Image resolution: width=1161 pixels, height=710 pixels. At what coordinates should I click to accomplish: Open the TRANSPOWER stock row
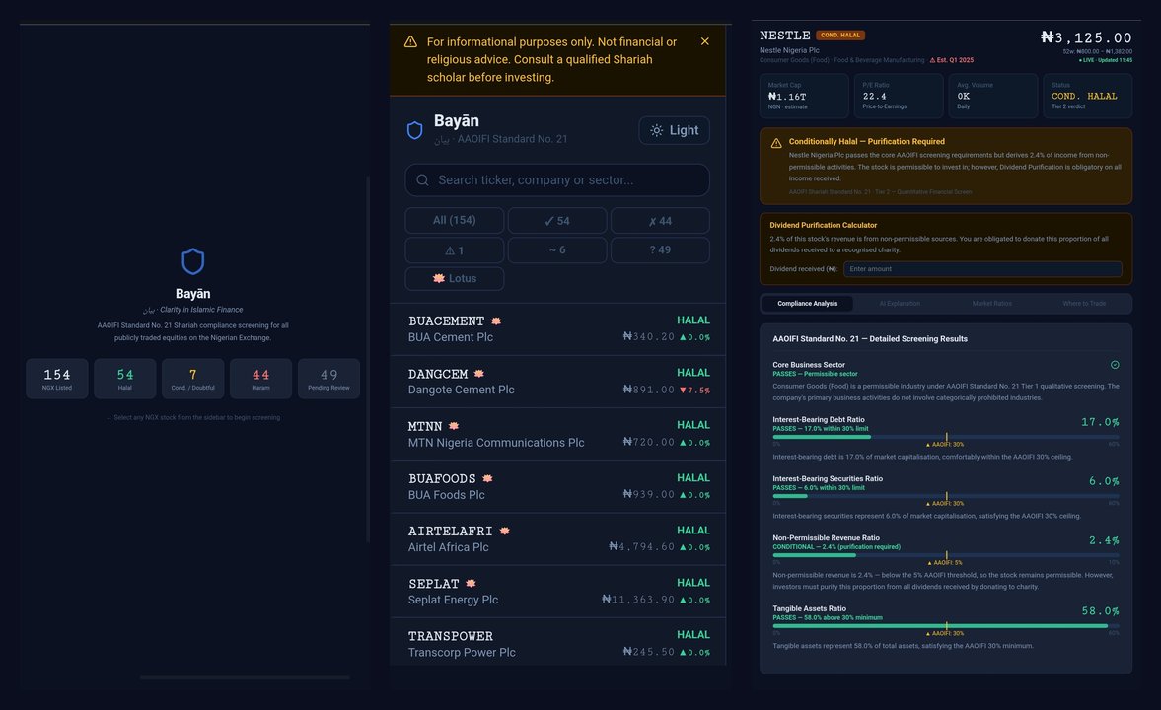pyautogui.click(x=557, y=642)
